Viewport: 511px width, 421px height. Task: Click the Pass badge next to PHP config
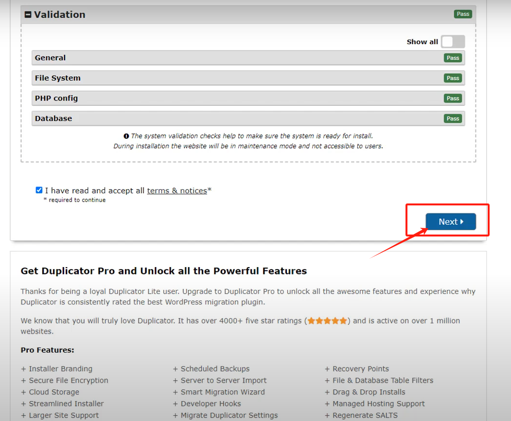point(453,98)
